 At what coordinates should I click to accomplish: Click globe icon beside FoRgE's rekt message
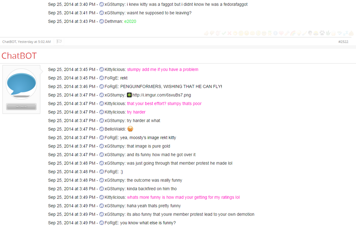pos(101,78)
